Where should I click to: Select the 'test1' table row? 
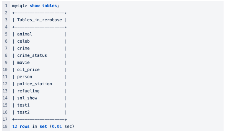click(x=23, y=105)
